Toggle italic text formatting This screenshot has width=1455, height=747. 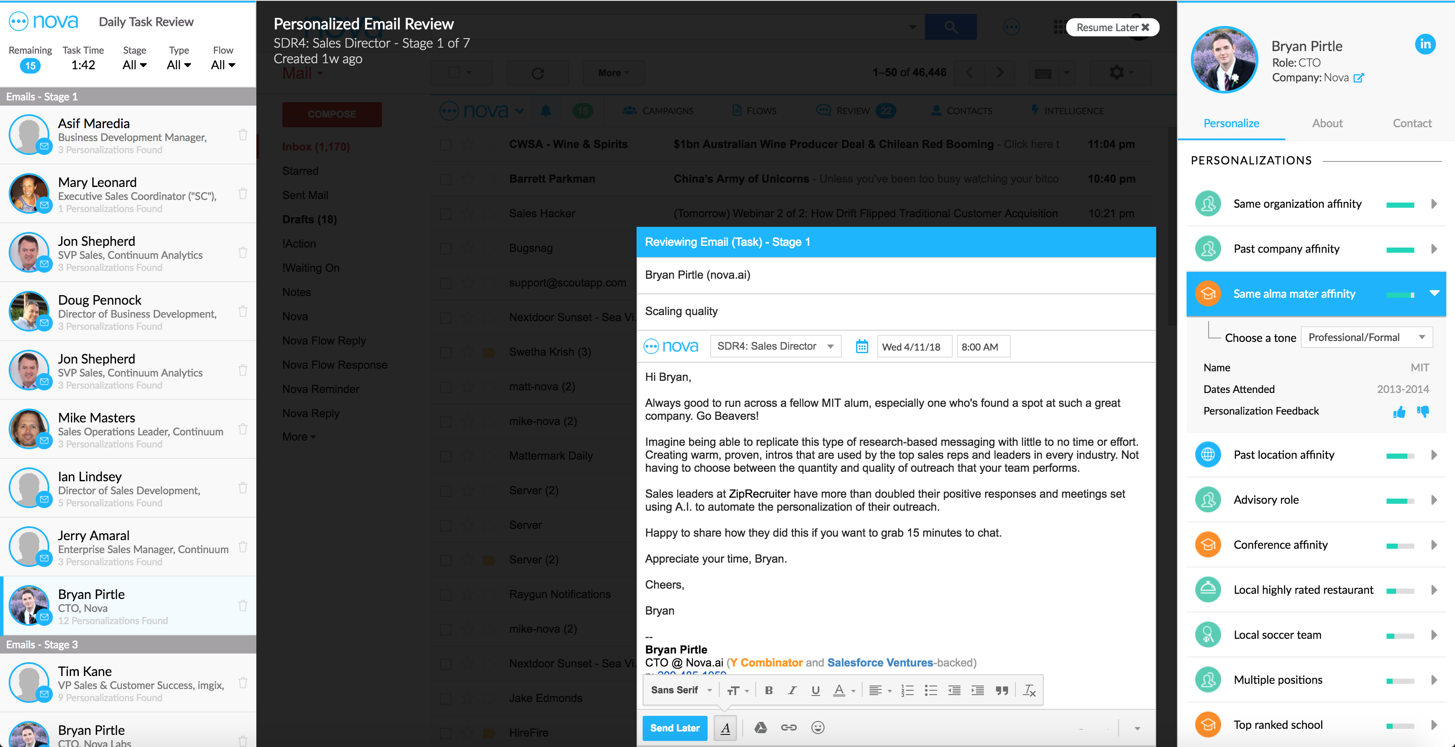[792, 691]
